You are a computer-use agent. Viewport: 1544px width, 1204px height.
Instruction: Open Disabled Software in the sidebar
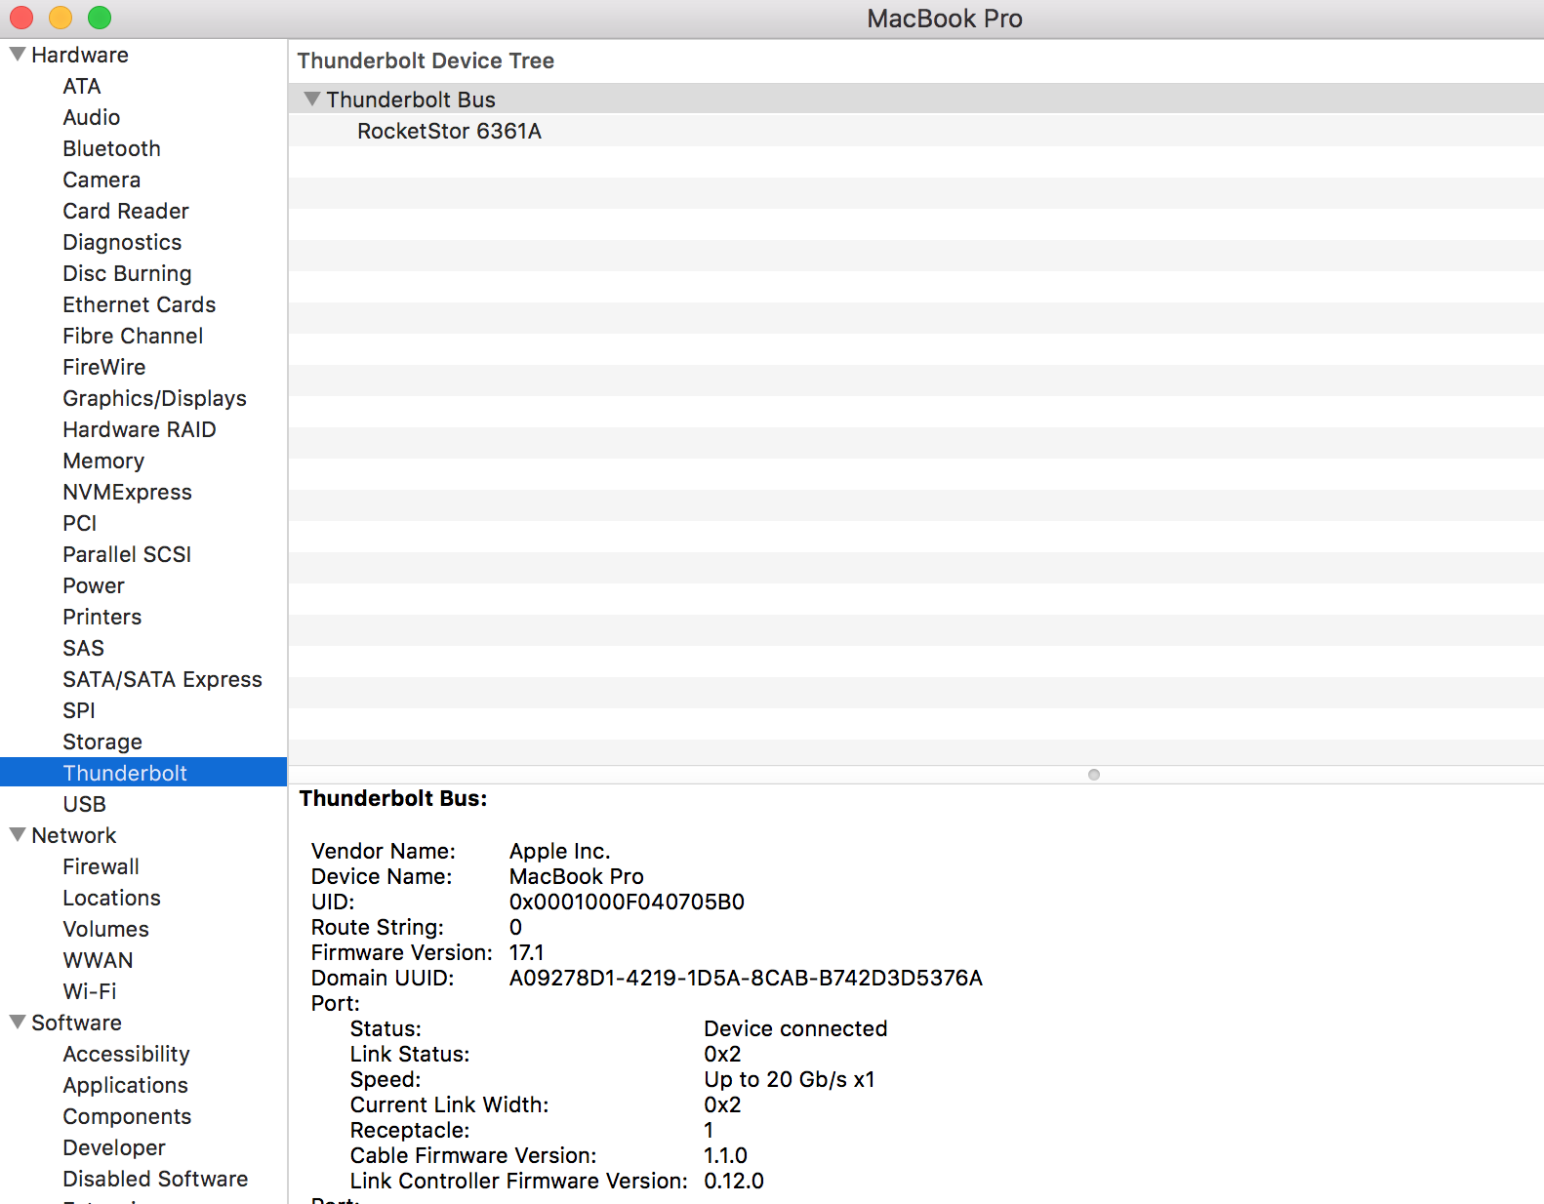tap(155, 1179)
